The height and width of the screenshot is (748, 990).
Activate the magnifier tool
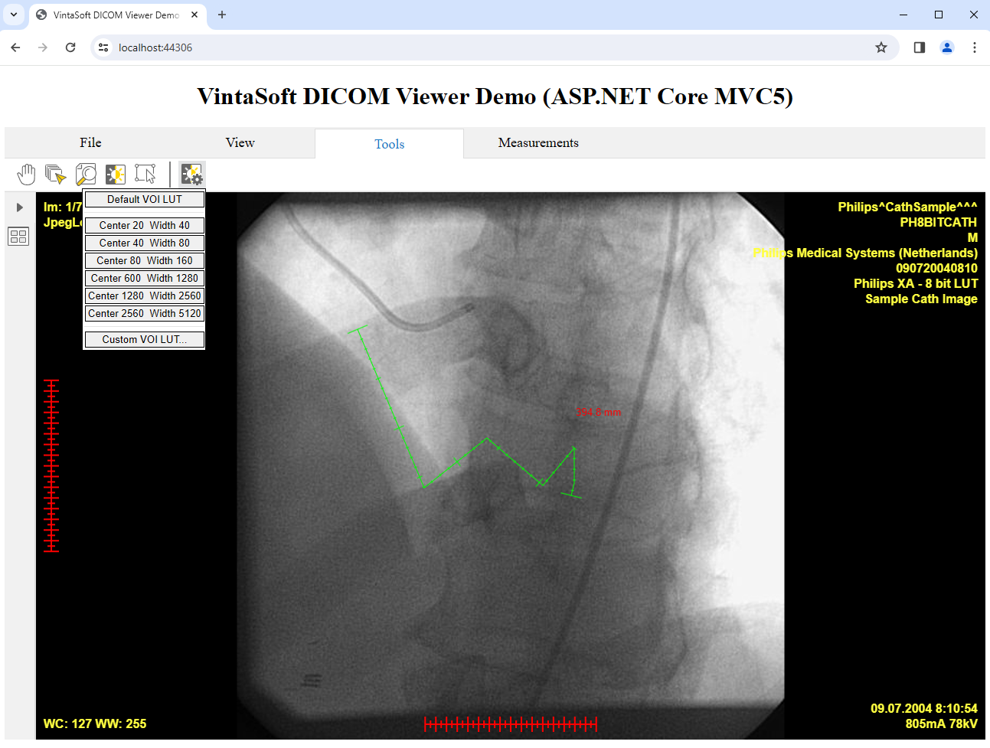tap(86, 175)
